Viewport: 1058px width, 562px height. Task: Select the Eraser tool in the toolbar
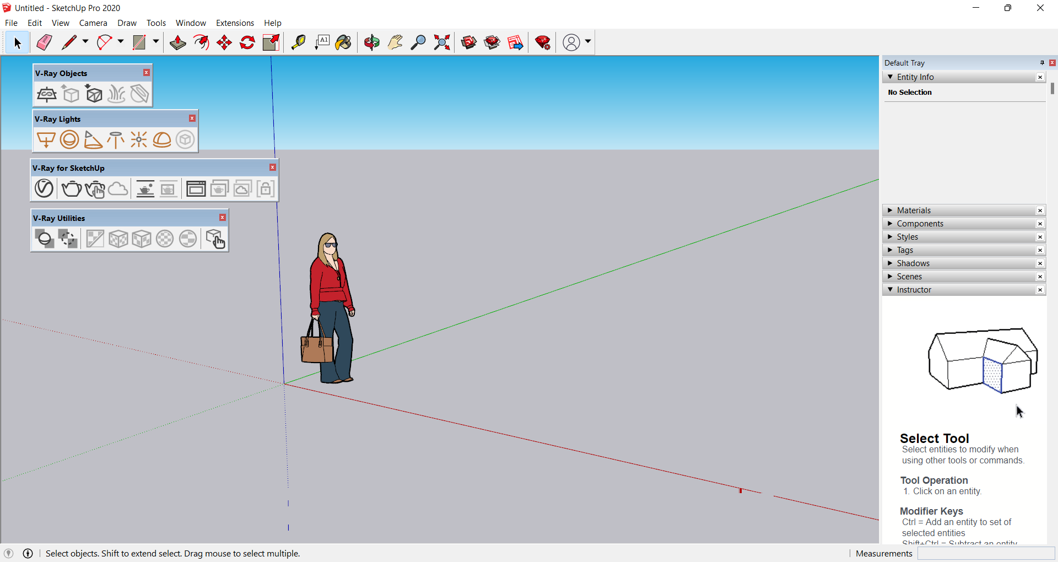44,42
